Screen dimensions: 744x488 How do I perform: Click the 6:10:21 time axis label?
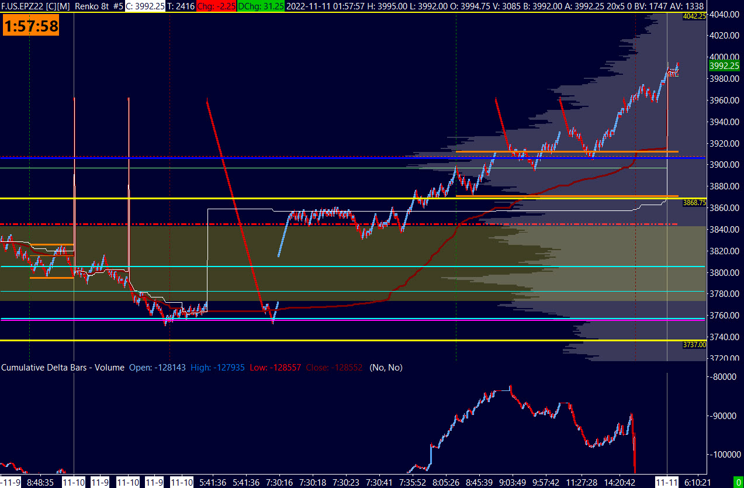click(697, 483)
